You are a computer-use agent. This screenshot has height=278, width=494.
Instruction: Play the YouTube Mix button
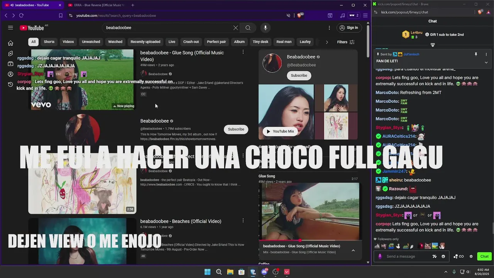pos(280,131)
